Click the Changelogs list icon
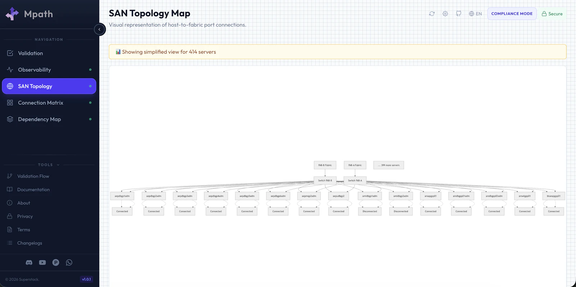Screen dimensions: 576x287 pos(10,243)
